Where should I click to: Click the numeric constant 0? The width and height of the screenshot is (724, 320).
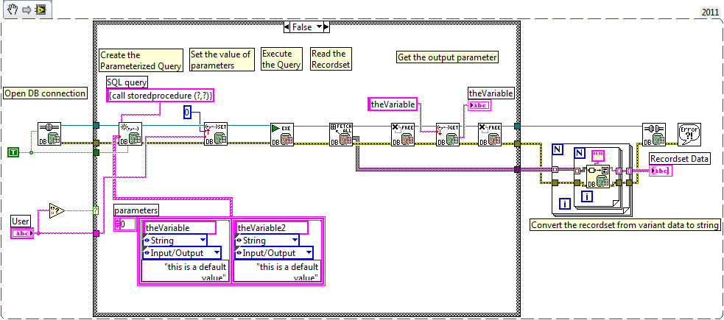coord(188,112)
